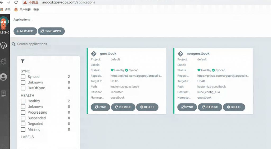Click the browser address bar URL

[69, 2]
